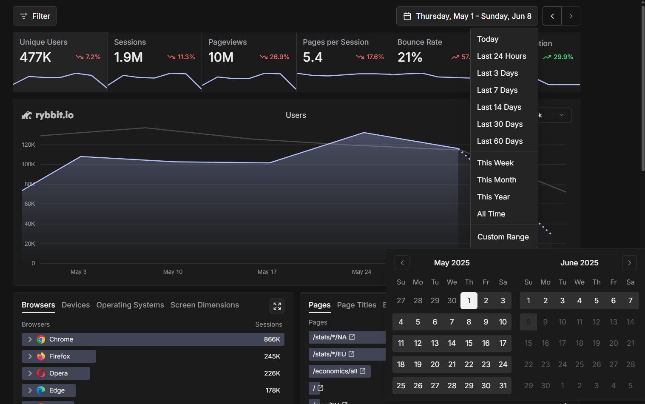The height and width of the screenshot is (404, 645).
Task: Go to next date range arrow
Action: (571, 16)
